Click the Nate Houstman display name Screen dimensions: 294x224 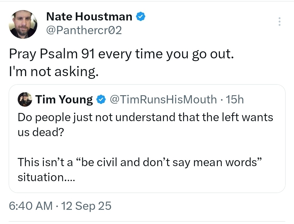89,17
